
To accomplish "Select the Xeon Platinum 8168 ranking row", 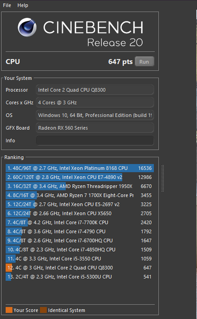I will coord(80,168).
